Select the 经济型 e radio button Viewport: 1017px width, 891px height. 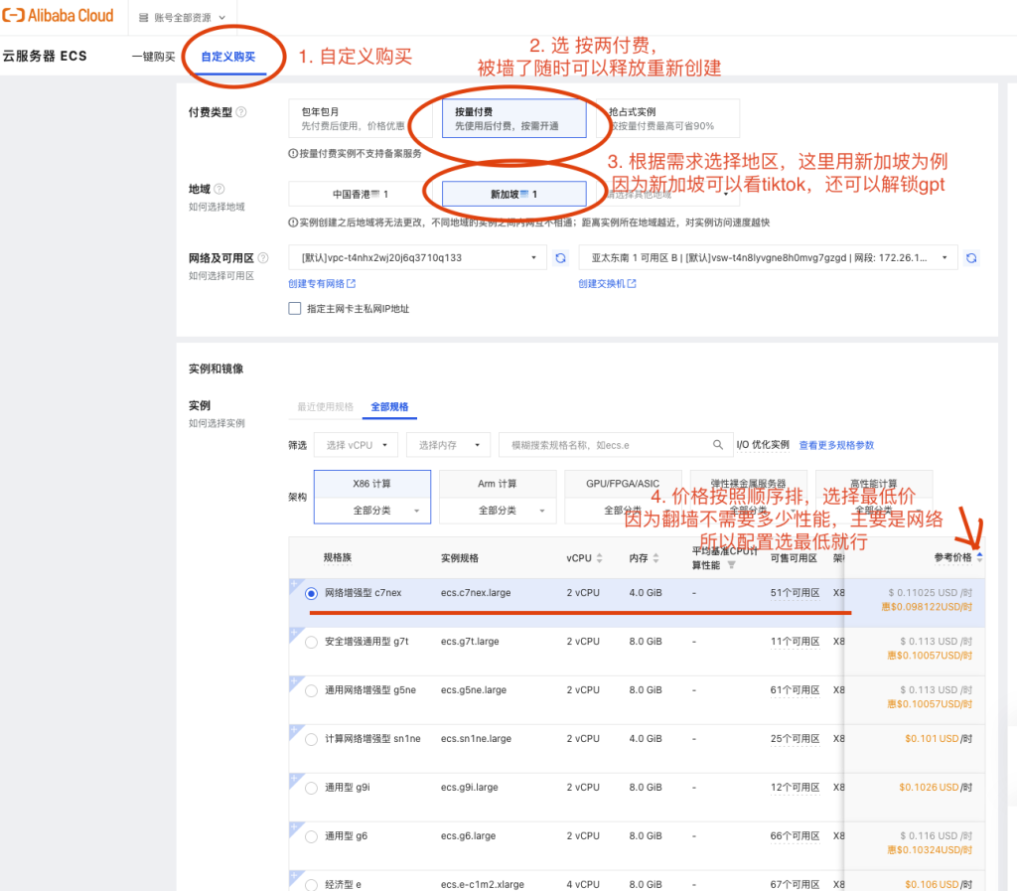[x=311, y=885]
